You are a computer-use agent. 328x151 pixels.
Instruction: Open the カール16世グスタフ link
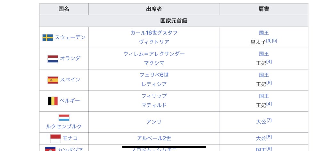(x=154, y=33)
